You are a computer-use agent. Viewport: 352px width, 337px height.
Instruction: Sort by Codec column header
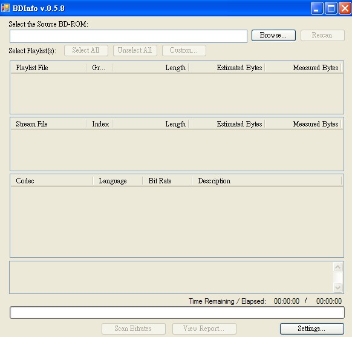(x=52, y=181)
